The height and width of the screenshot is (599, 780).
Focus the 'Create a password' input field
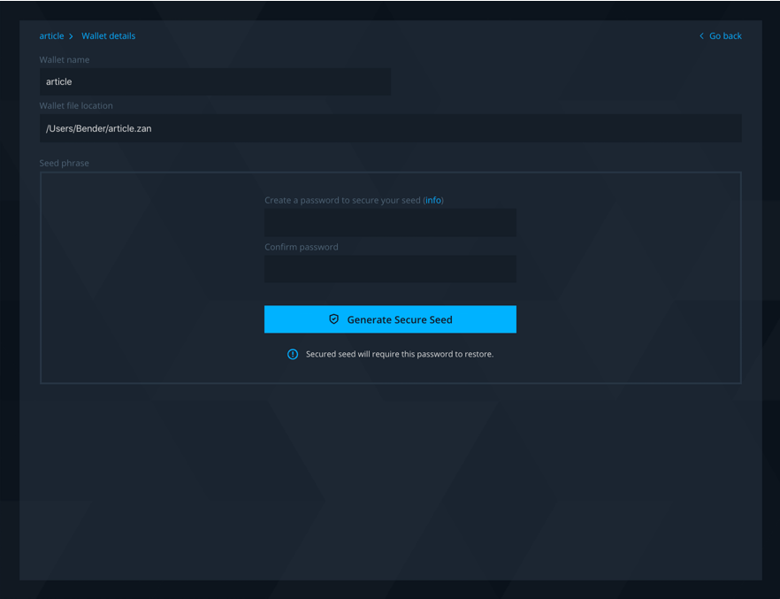tap(390, 222)
